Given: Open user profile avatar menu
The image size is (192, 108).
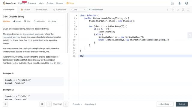Looking at the screenshot, I should pyautogui.click(x=187, y=3).
